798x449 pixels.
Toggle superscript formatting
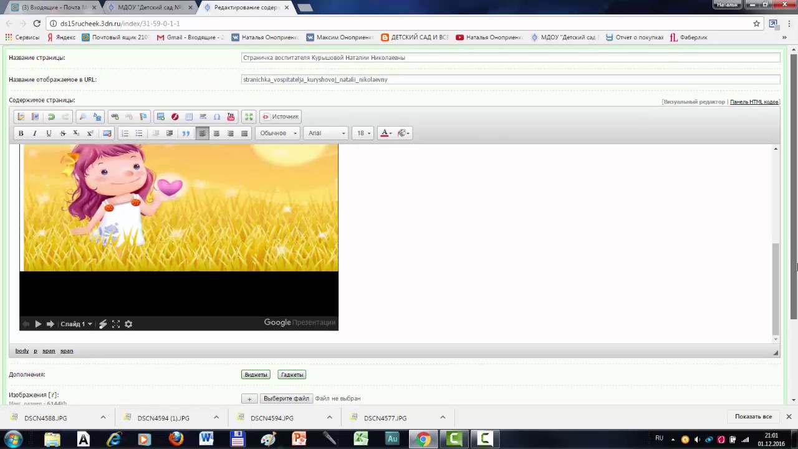[90, 133]
